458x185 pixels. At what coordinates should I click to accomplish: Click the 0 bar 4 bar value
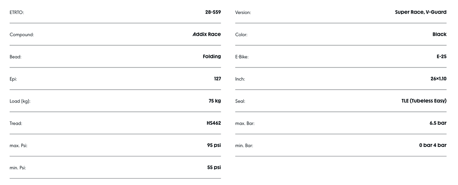tap(433, 145)
